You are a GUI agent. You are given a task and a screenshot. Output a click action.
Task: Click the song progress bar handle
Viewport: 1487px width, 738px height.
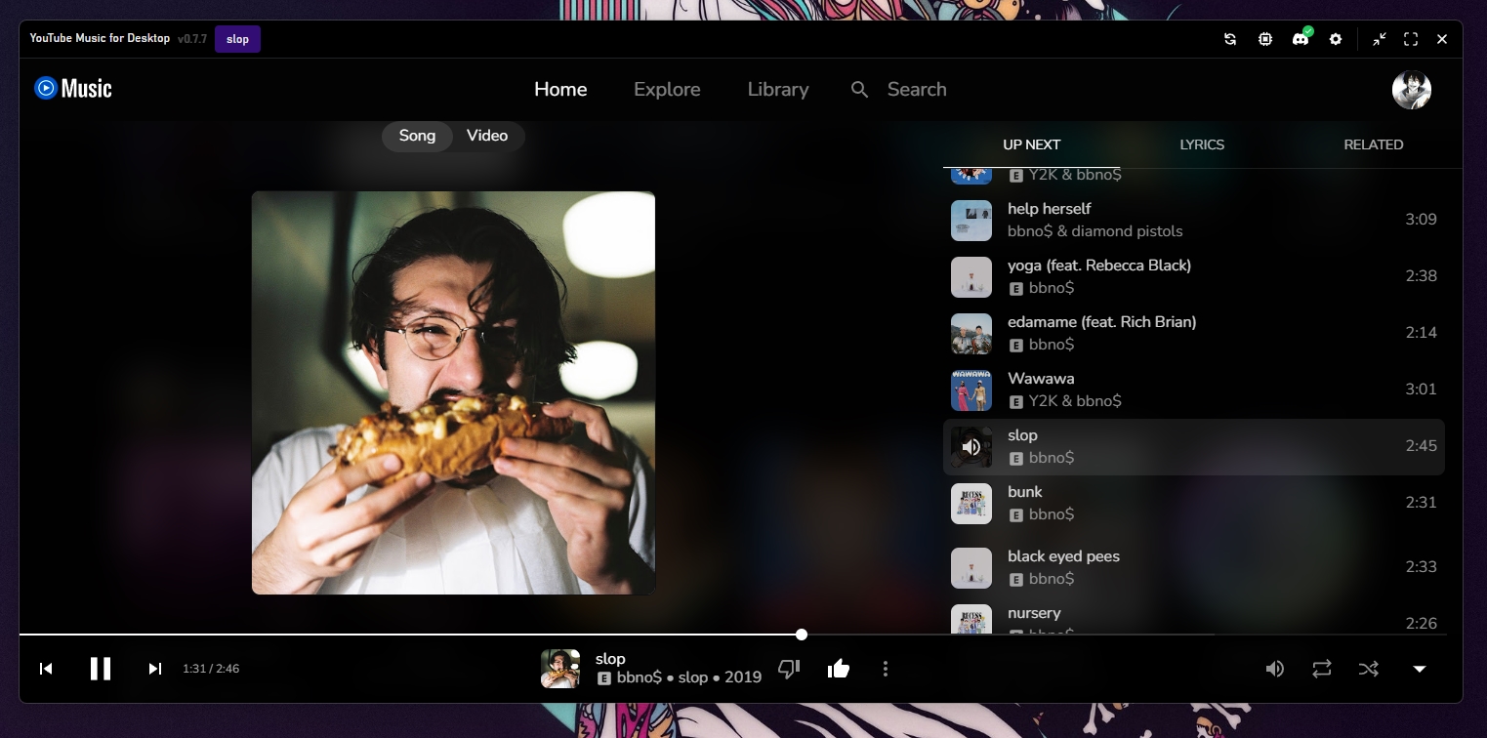click(802, 635)
